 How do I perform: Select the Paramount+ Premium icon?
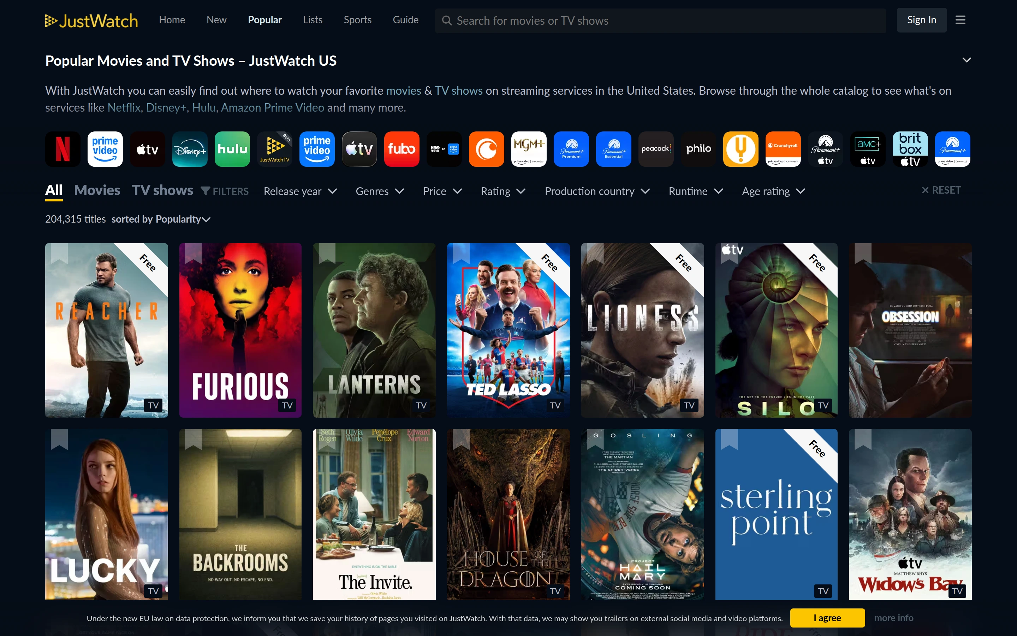571,149
